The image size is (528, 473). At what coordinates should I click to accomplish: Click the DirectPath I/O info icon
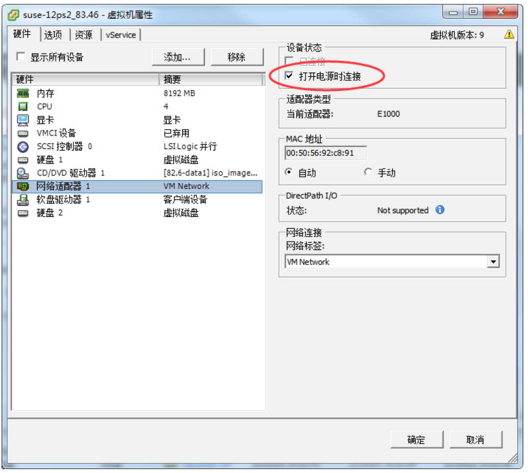441,210
